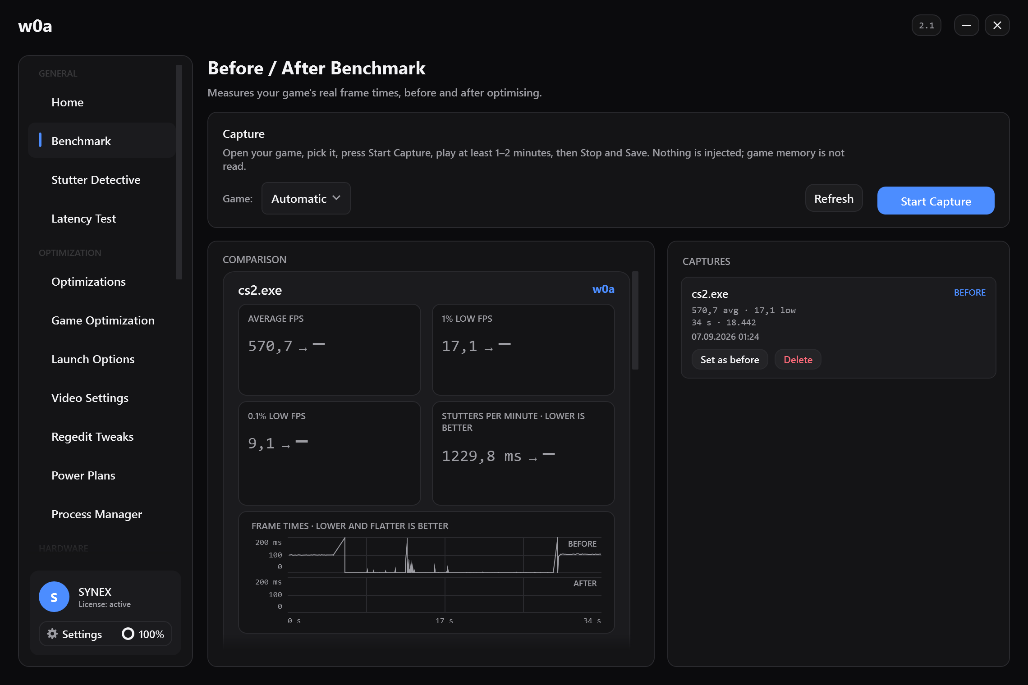Screen dimensions: 1028x685
Task: Open Video Settings page
Action: point(102,397)
